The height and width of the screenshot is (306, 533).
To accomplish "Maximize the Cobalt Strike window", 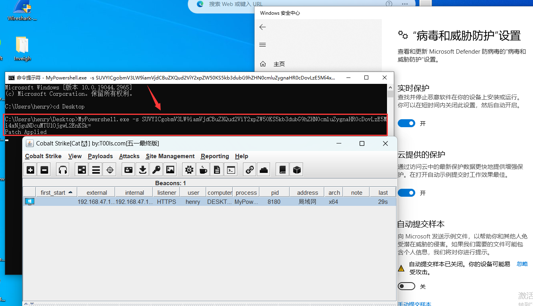I will (362, 143).
